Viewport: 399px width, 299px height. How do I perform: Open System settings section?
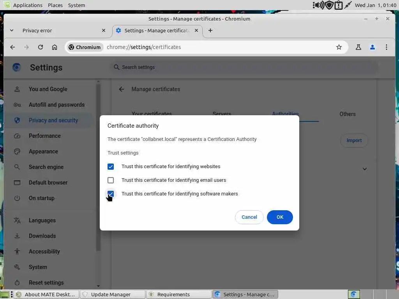[x=38, y=267]
